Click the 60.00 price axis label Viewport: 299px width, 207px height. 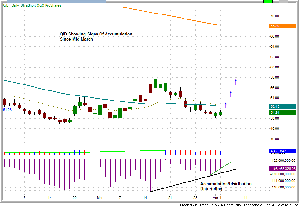(x=275, y=67)
